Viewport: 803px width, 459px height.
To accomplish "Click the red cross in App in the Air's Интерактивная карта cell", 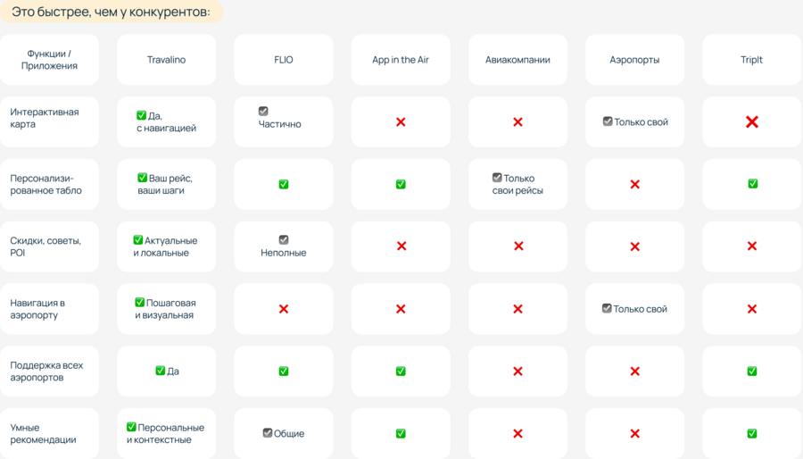I will (401, 121).
